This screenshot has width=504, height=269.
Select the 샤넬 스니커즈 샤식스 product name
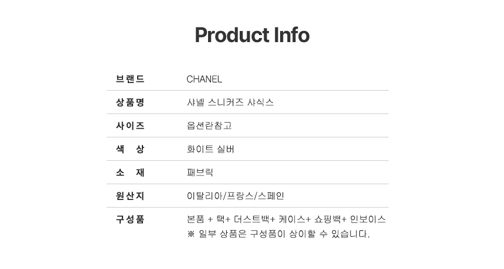(x=230, y=102)
